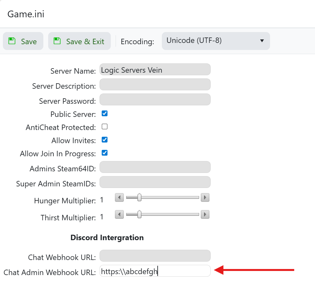Viewport: 315px width, 293px height.
Task: Uncheck the Public Server checkbox
Action: (x=104, y=114)
